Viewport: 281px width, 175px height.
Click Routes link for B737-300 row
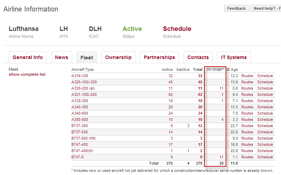(247, 126)
